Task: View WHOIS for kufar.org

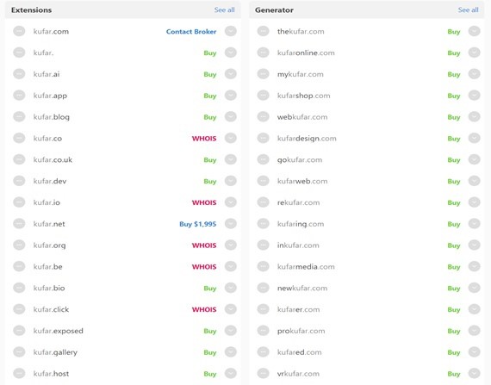Action: (204, 245)
